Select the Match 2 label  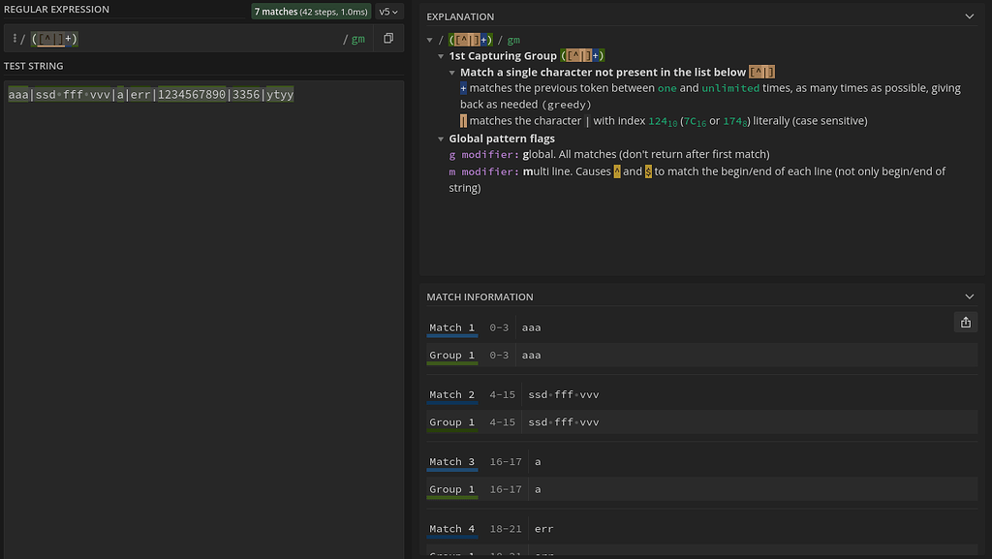click(451, 394)
